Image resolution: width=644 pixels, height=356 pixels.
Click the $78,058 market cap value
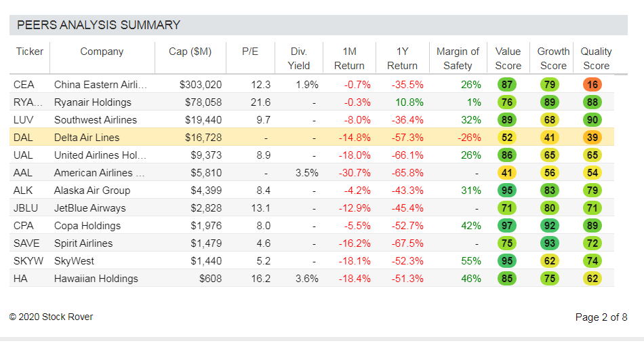(203, 102)
